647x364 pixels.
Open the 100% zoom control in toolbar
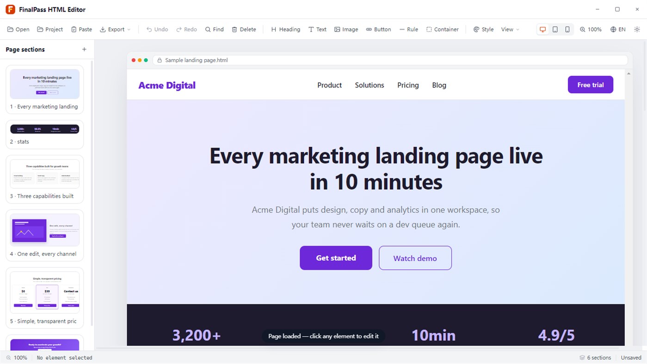click(591, 29)
